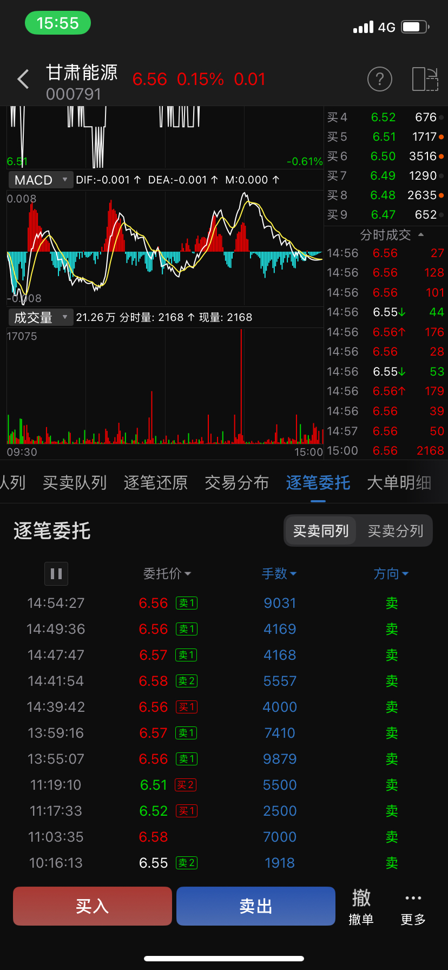448x970 pixels.
Task: Switch to 逐笔还原 tab
Action: tap(156, 482)
